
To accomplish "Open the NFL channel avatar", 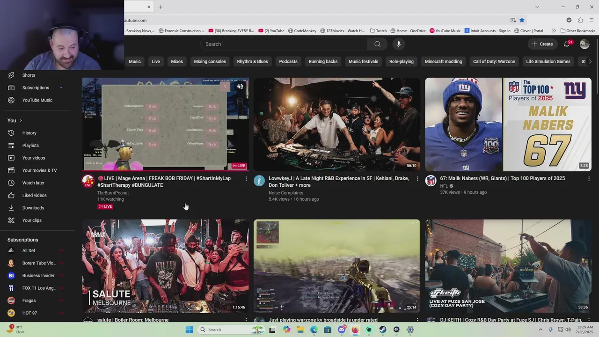I will [431, 181].
